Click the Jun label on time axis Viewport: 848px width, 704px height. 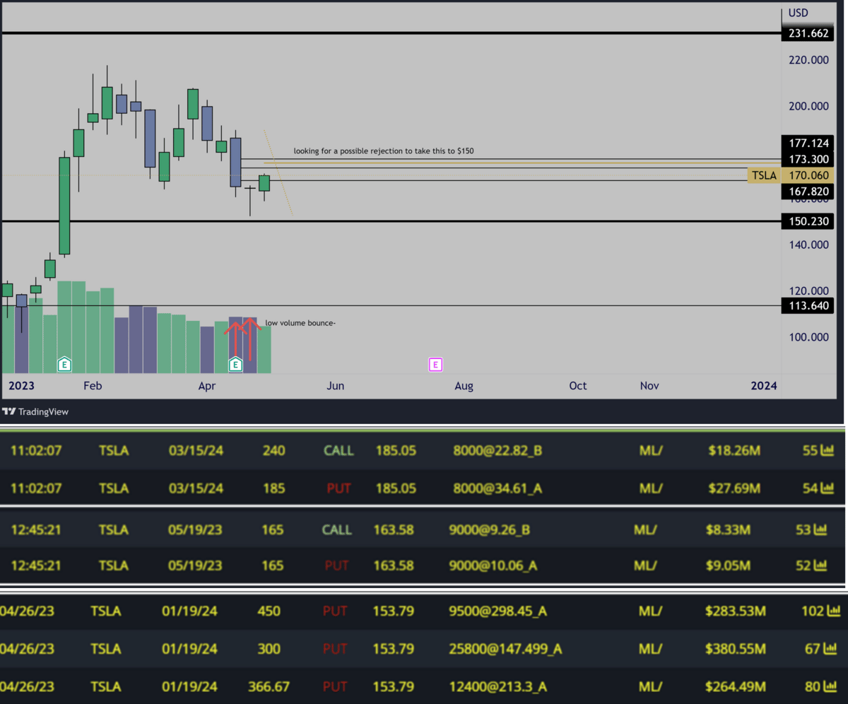[x=336, y=386]
